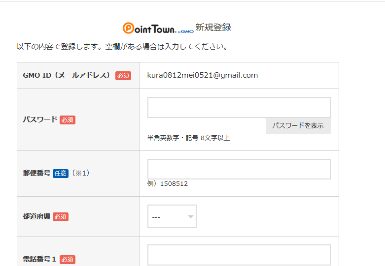Click the 例）1508512 example text
This screenshot has height=266, width=385.
click(x=168, y=184)
